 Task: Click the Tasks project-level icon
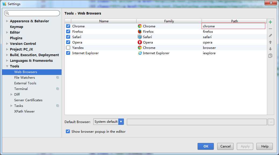58,106
